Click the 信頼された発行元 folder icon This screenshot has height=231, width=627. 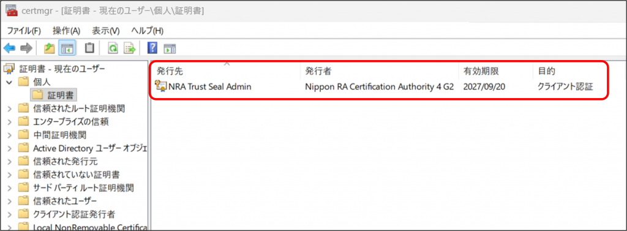click(24, 161)
